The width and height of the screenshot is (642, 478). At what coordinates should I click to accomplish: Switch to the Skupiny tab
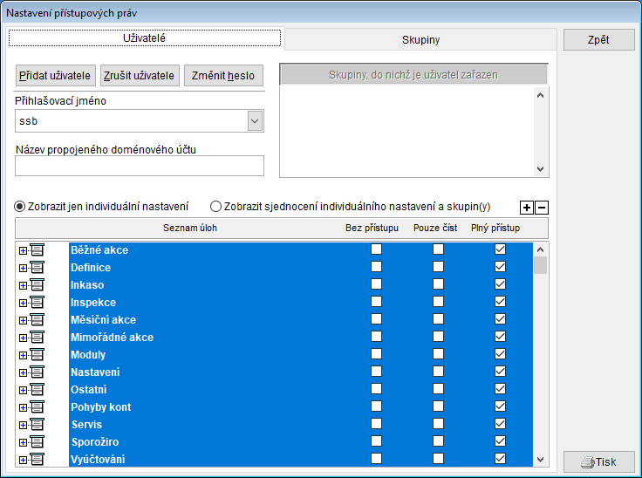pos(420,40)
